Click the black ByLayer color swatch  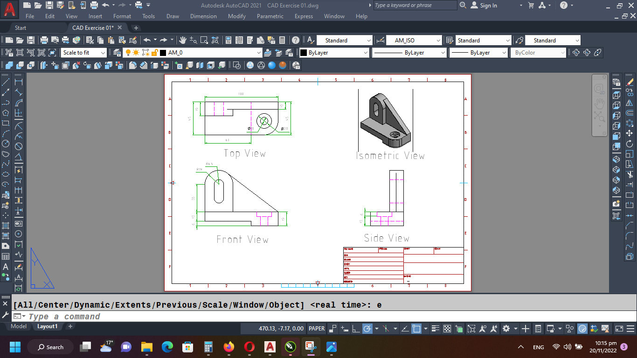coord(303,53)
